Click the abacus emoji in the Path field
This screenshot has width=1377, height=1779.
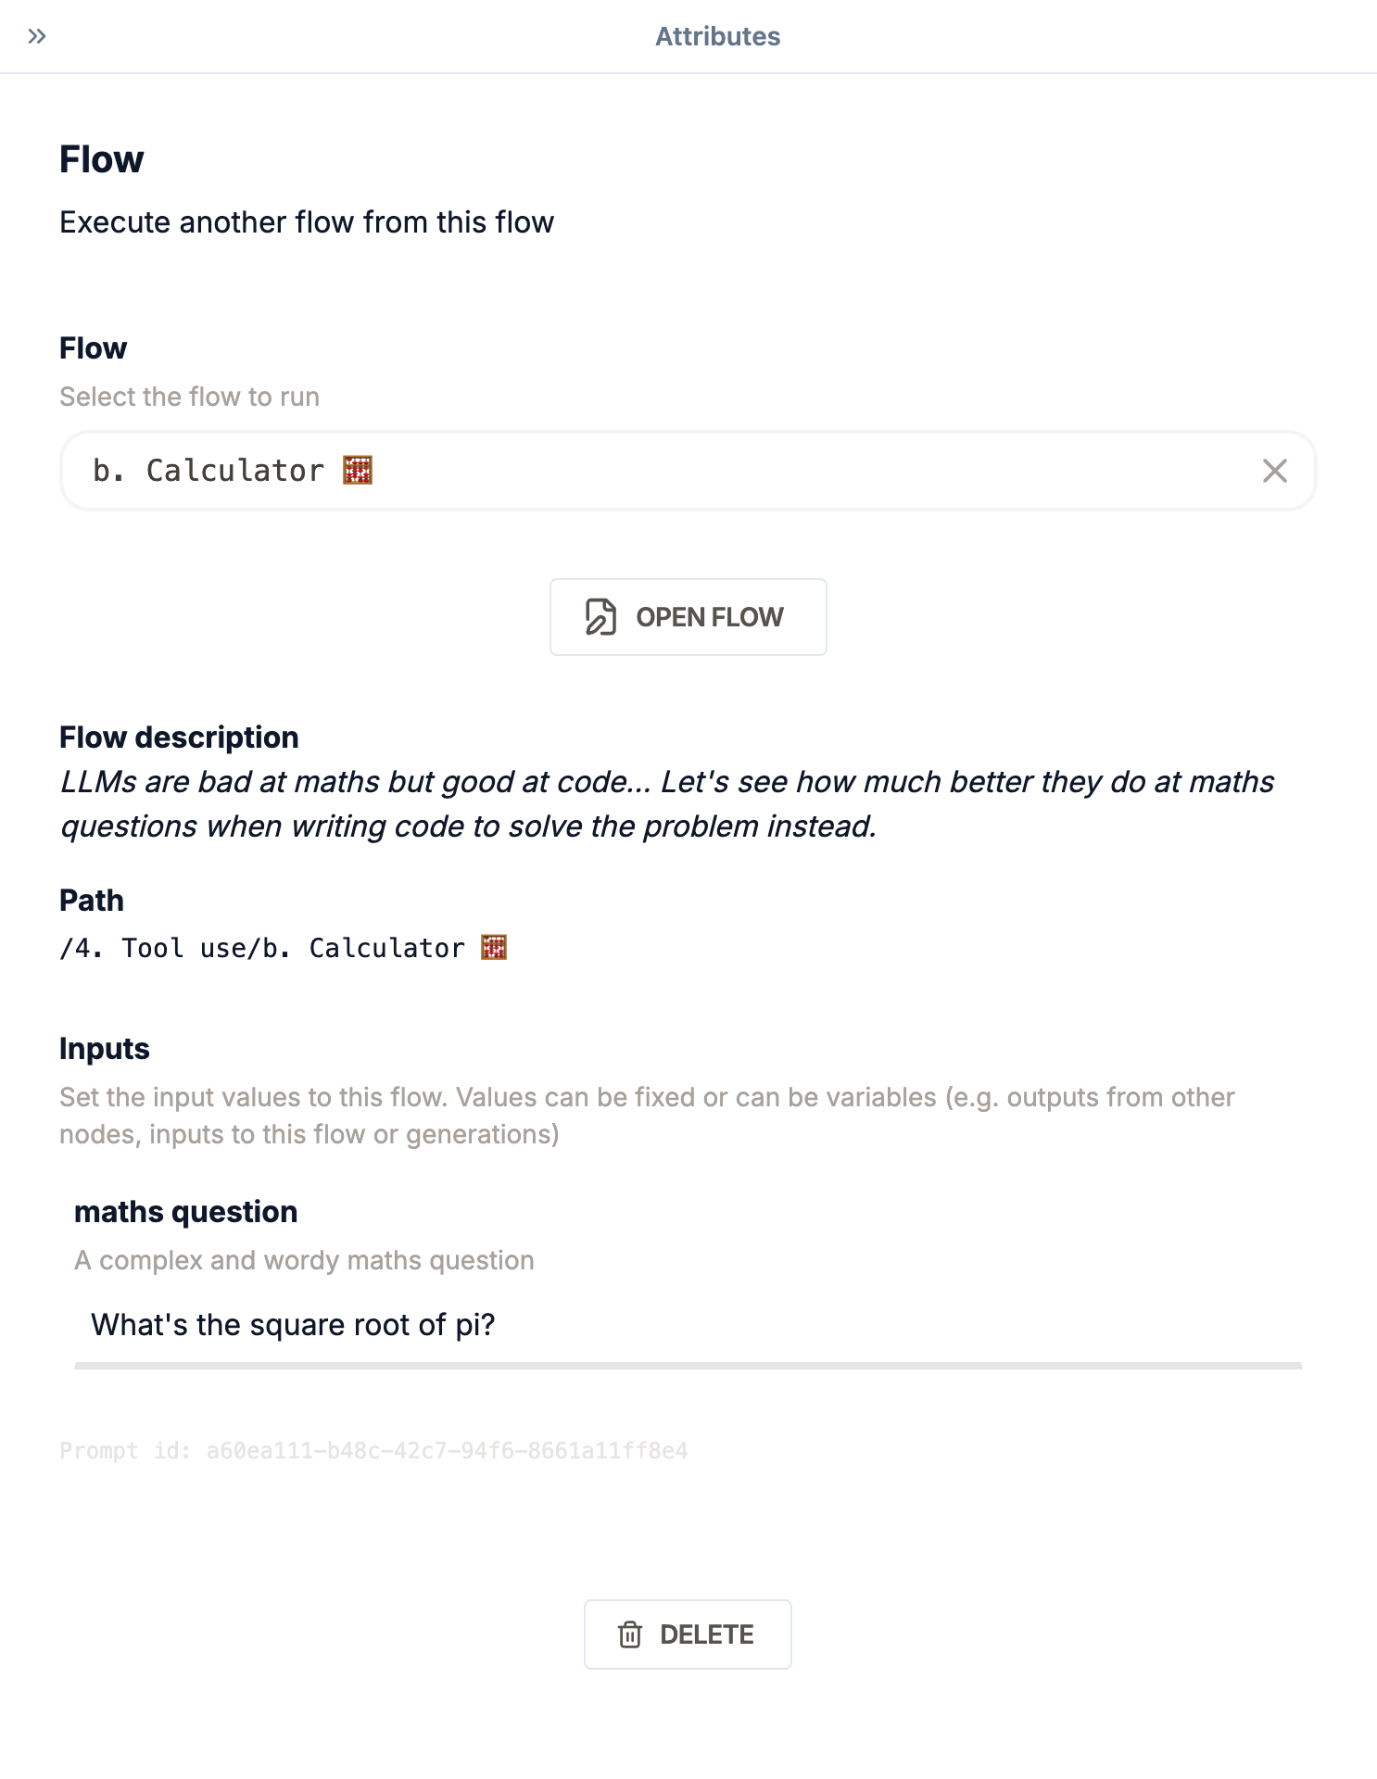(493, 947)
